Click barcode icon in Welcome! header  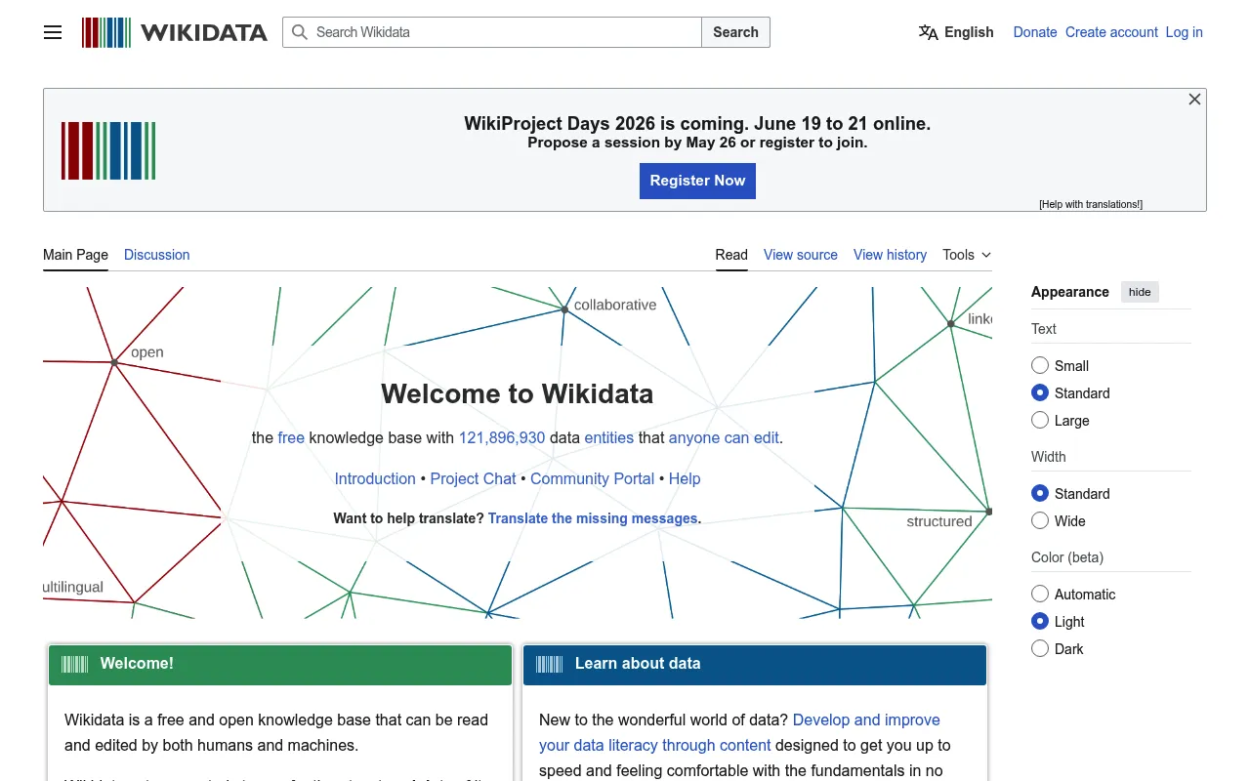[x=75, y=664]
